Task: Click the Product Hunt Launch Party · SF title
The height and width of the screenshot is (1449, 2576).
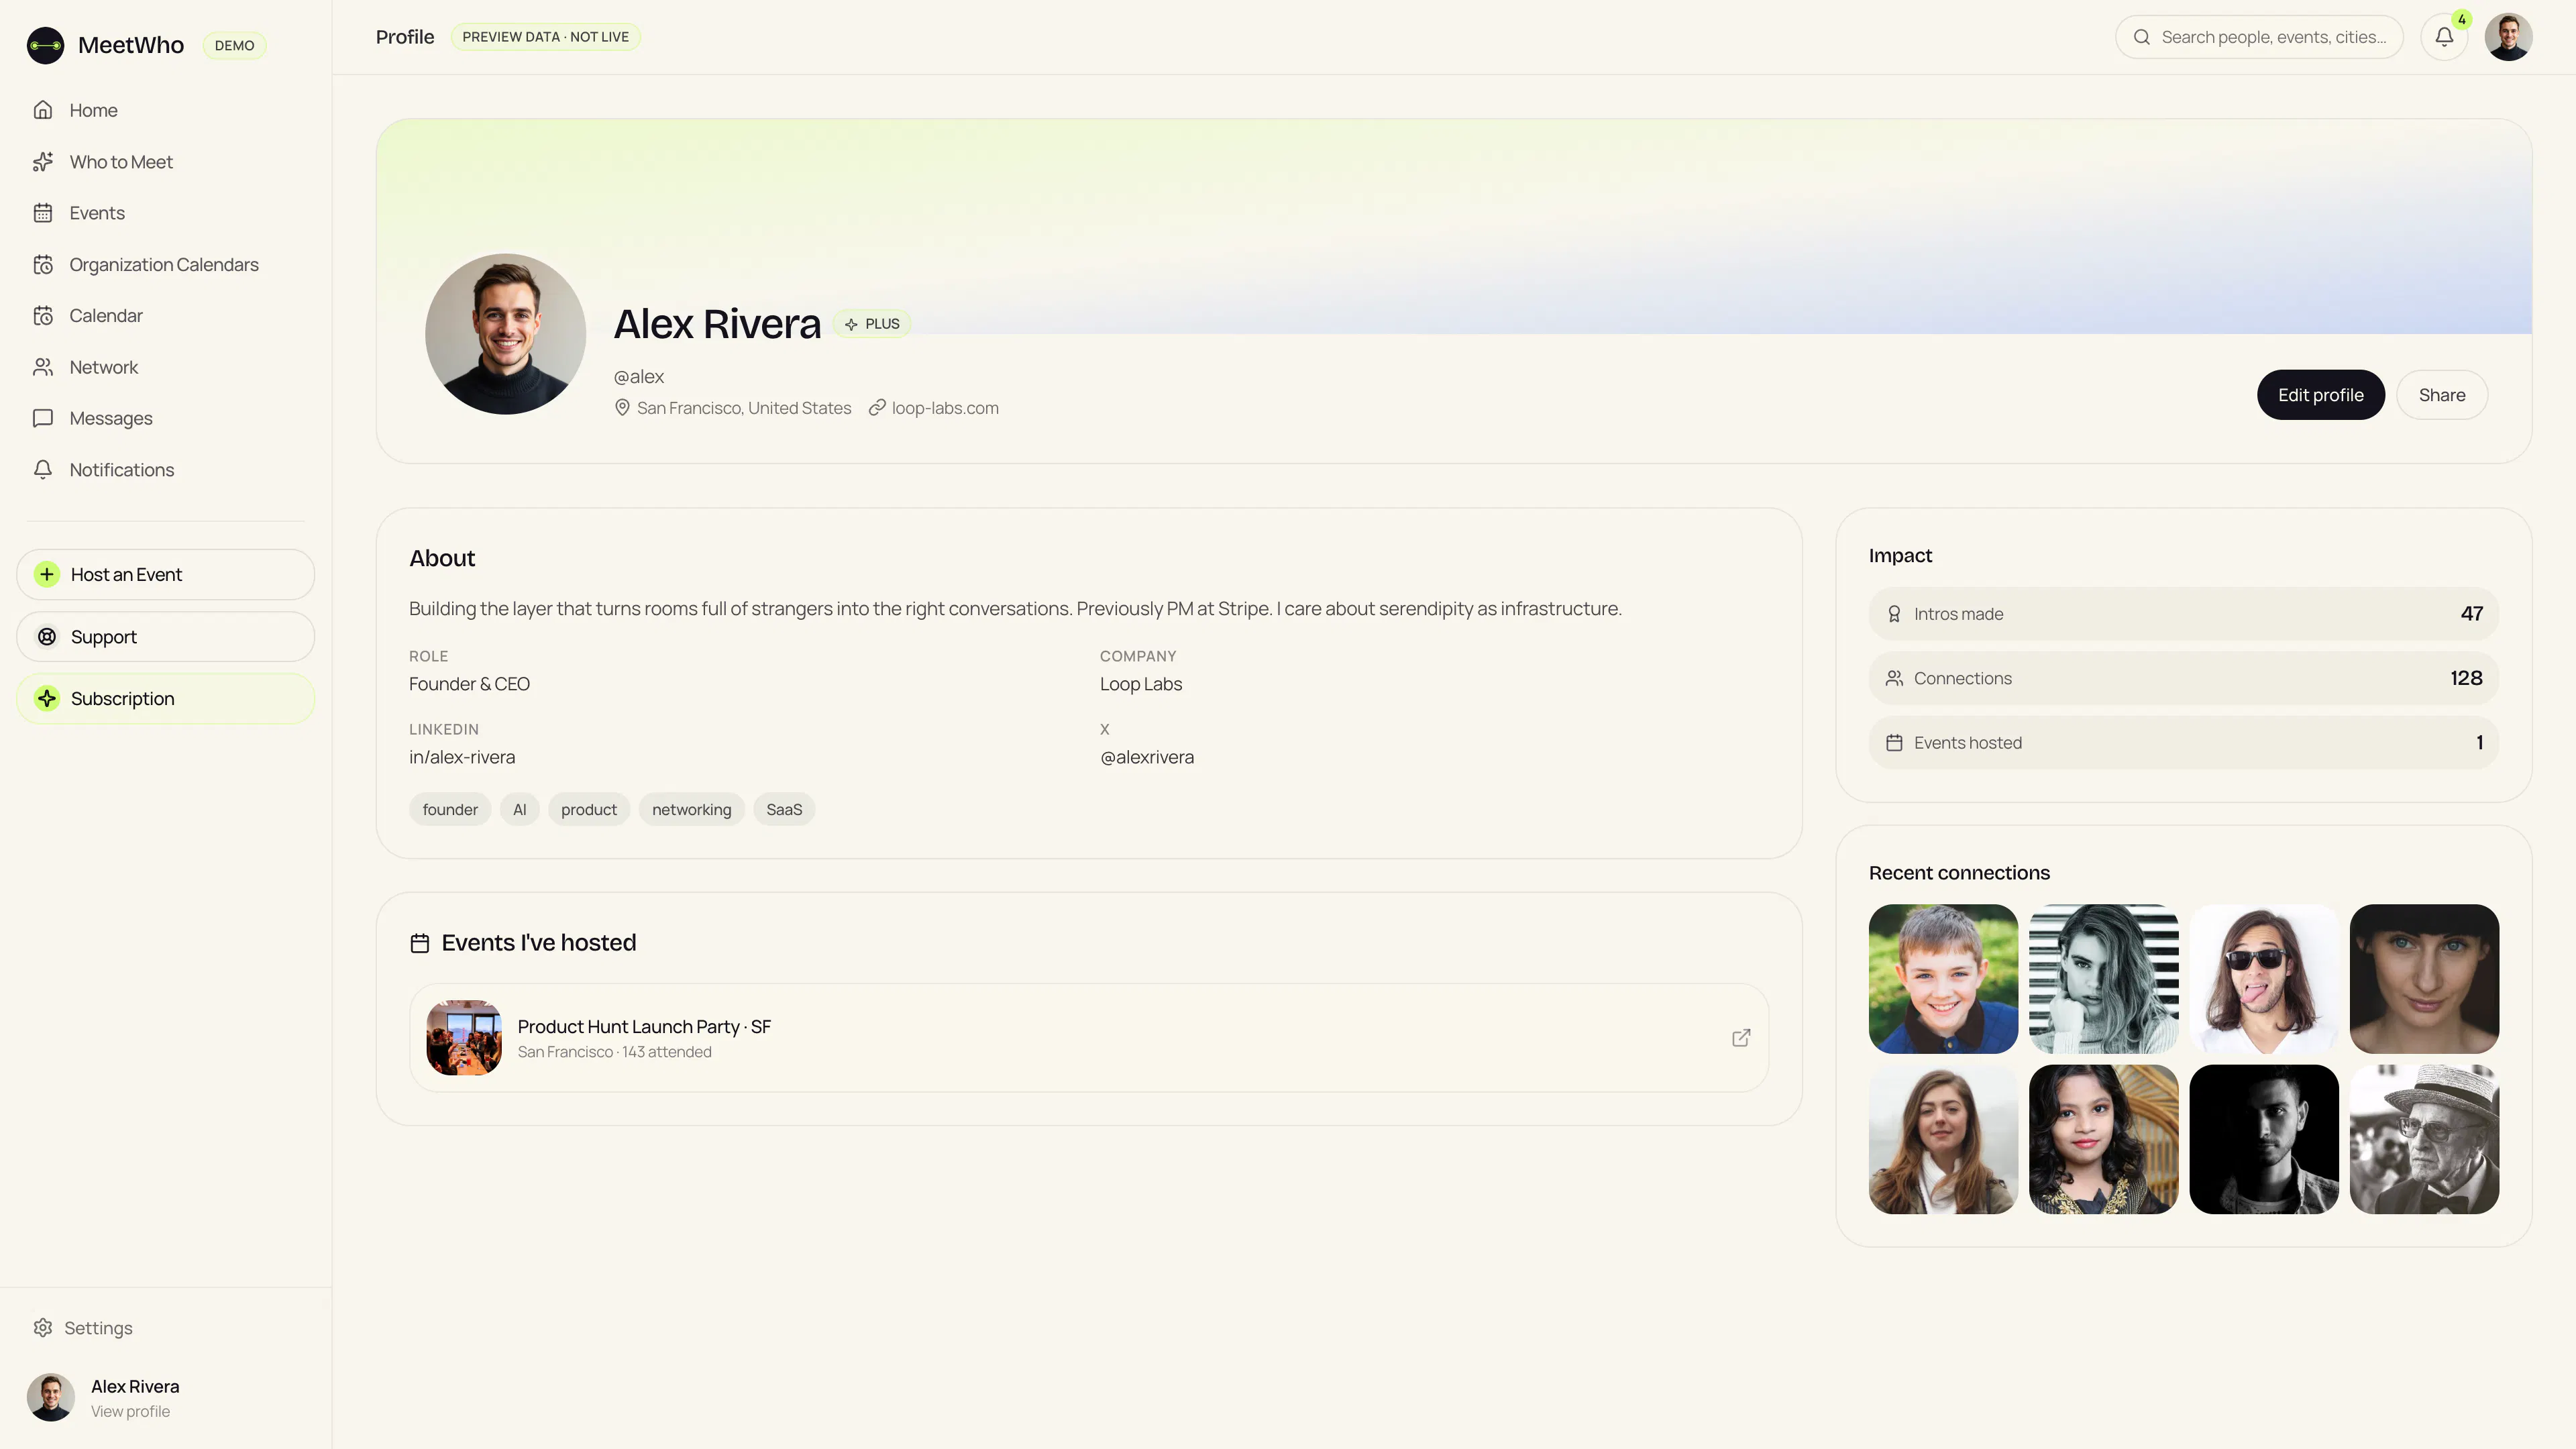Action: [x=644, y=1027]
